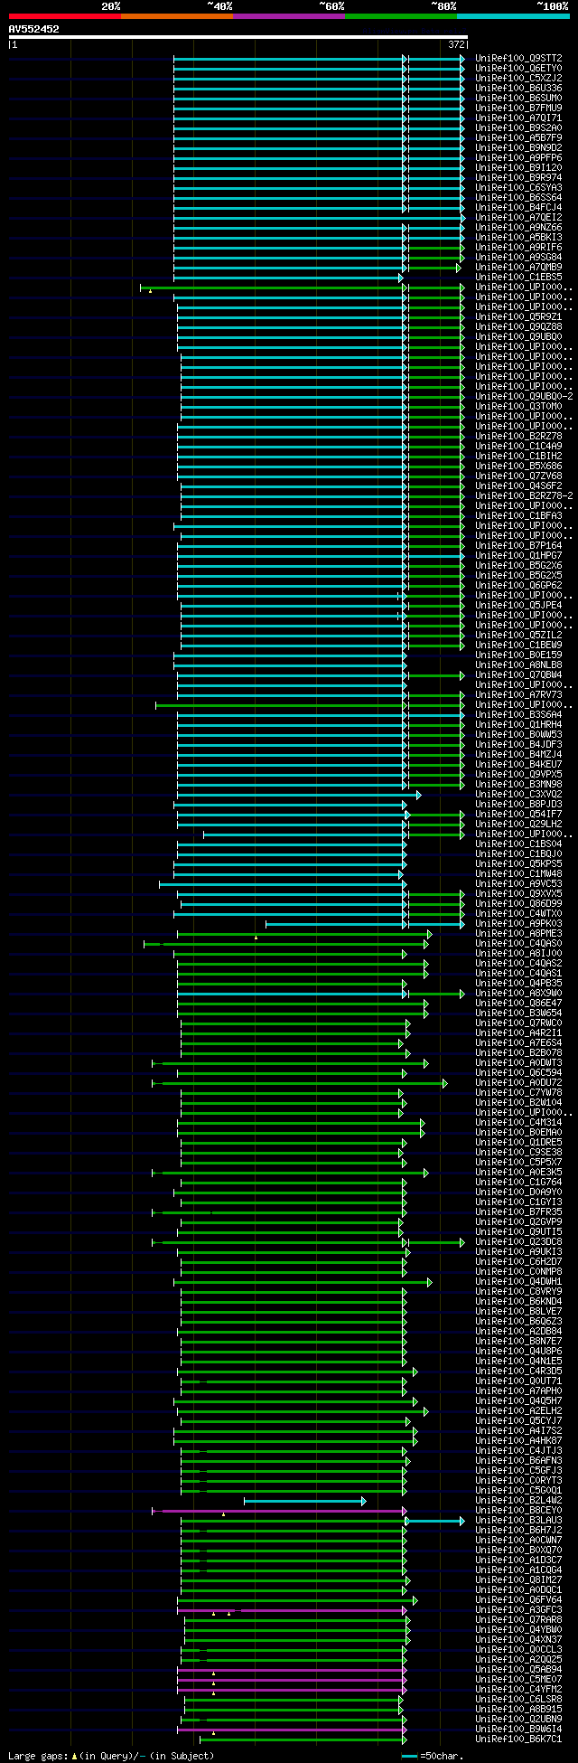578x1763 pixels.
Task: Click the UniRef100_Q9STT2 hit label
Action: [518, 58]
